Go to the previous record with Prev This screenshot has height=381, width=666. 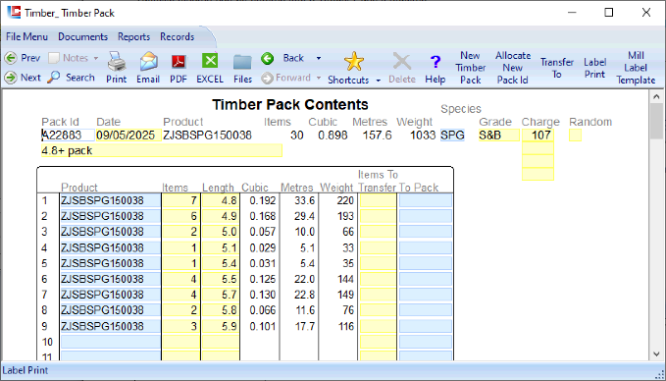pyautogui.click(x=23, y=58)
